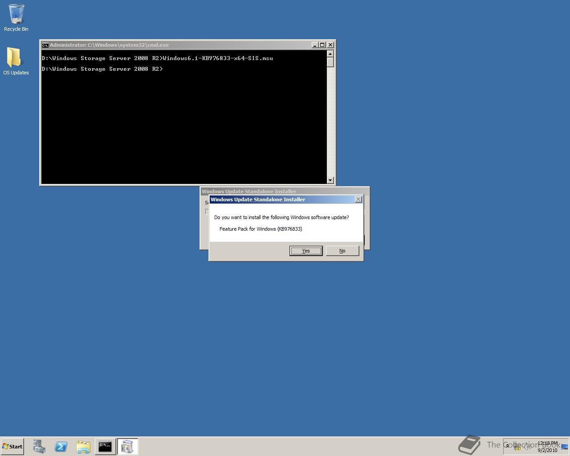This screenshot has width=570, height=456.
Task: Click the cmd.exe system menu icon
Action: (45, 45)
